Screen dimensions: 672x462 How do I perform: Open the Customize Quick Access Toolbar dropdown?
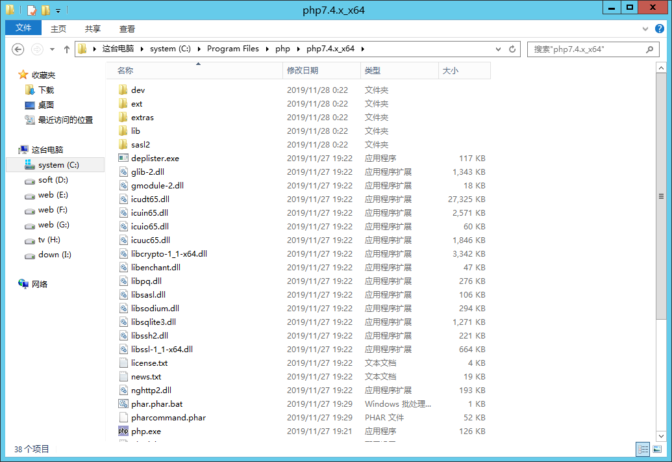(58, 10)
